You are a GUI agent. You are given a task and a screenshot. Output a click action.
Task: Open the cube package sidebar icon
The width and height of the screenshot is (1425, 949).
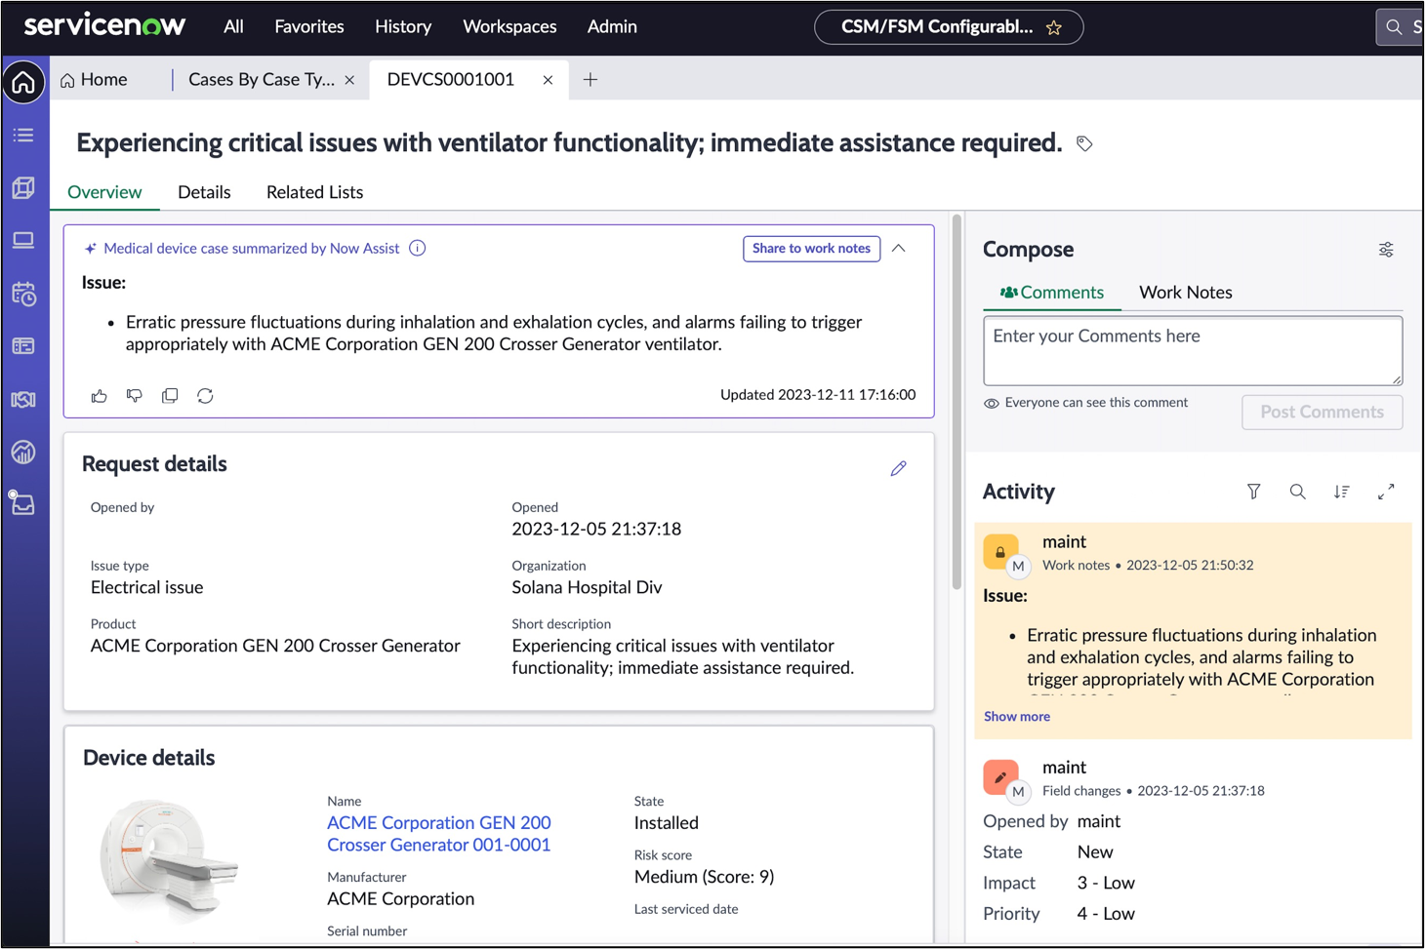[x=23, y=188]
